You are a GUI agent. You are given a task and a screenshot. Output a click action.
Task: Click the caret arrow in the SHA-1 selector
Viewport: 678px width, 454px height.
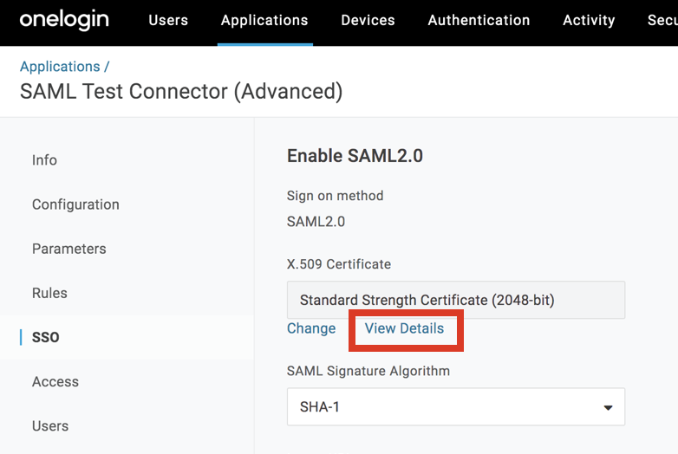point(608,407)
